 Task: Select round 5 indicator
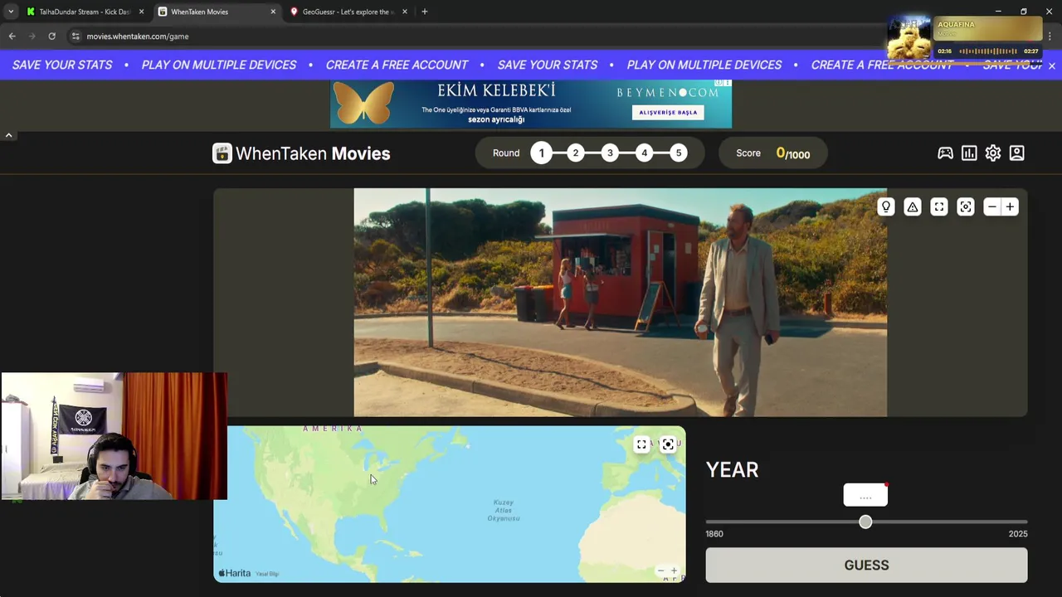tap(678, 153)
